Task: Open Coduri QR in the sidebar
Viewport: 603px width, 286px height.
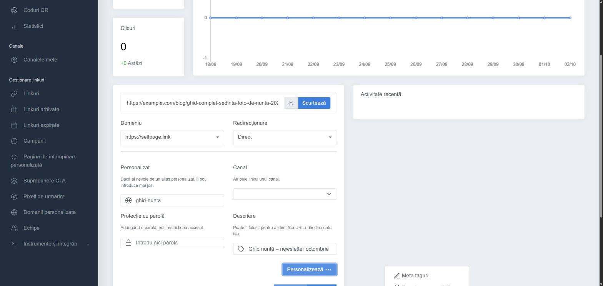Action: (36, 10)
